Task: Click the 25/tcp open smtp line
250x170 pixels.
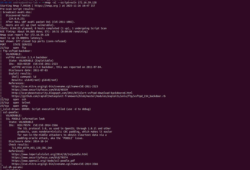Action: 14,106
